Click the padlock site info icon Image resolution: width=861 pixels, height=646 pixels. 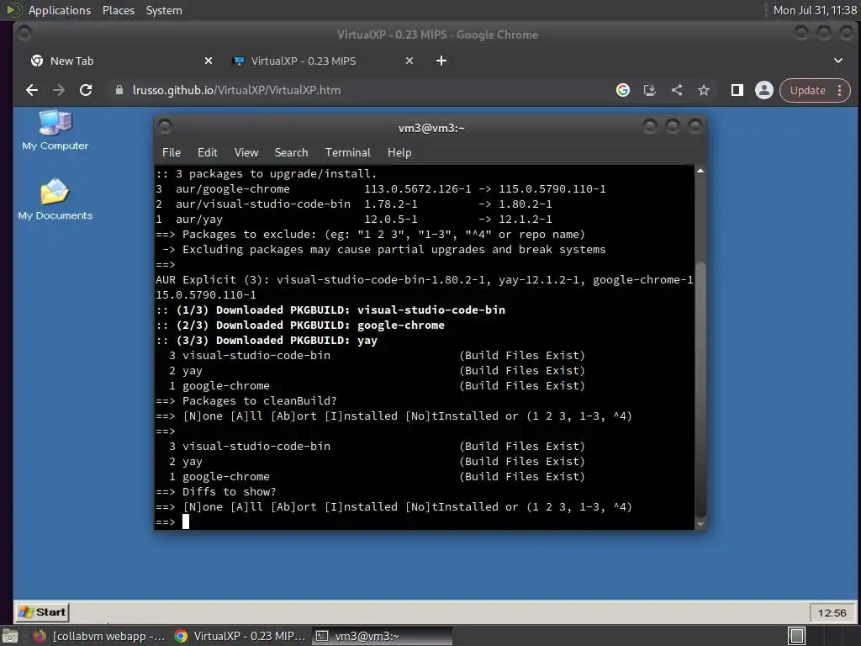pyautogui.click(x=119, y=90)
